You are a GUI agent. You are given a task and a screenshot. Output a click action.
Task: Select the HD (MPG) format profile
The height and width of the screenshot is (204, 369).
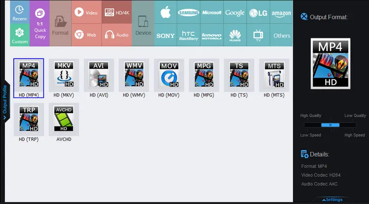[204, 78]
